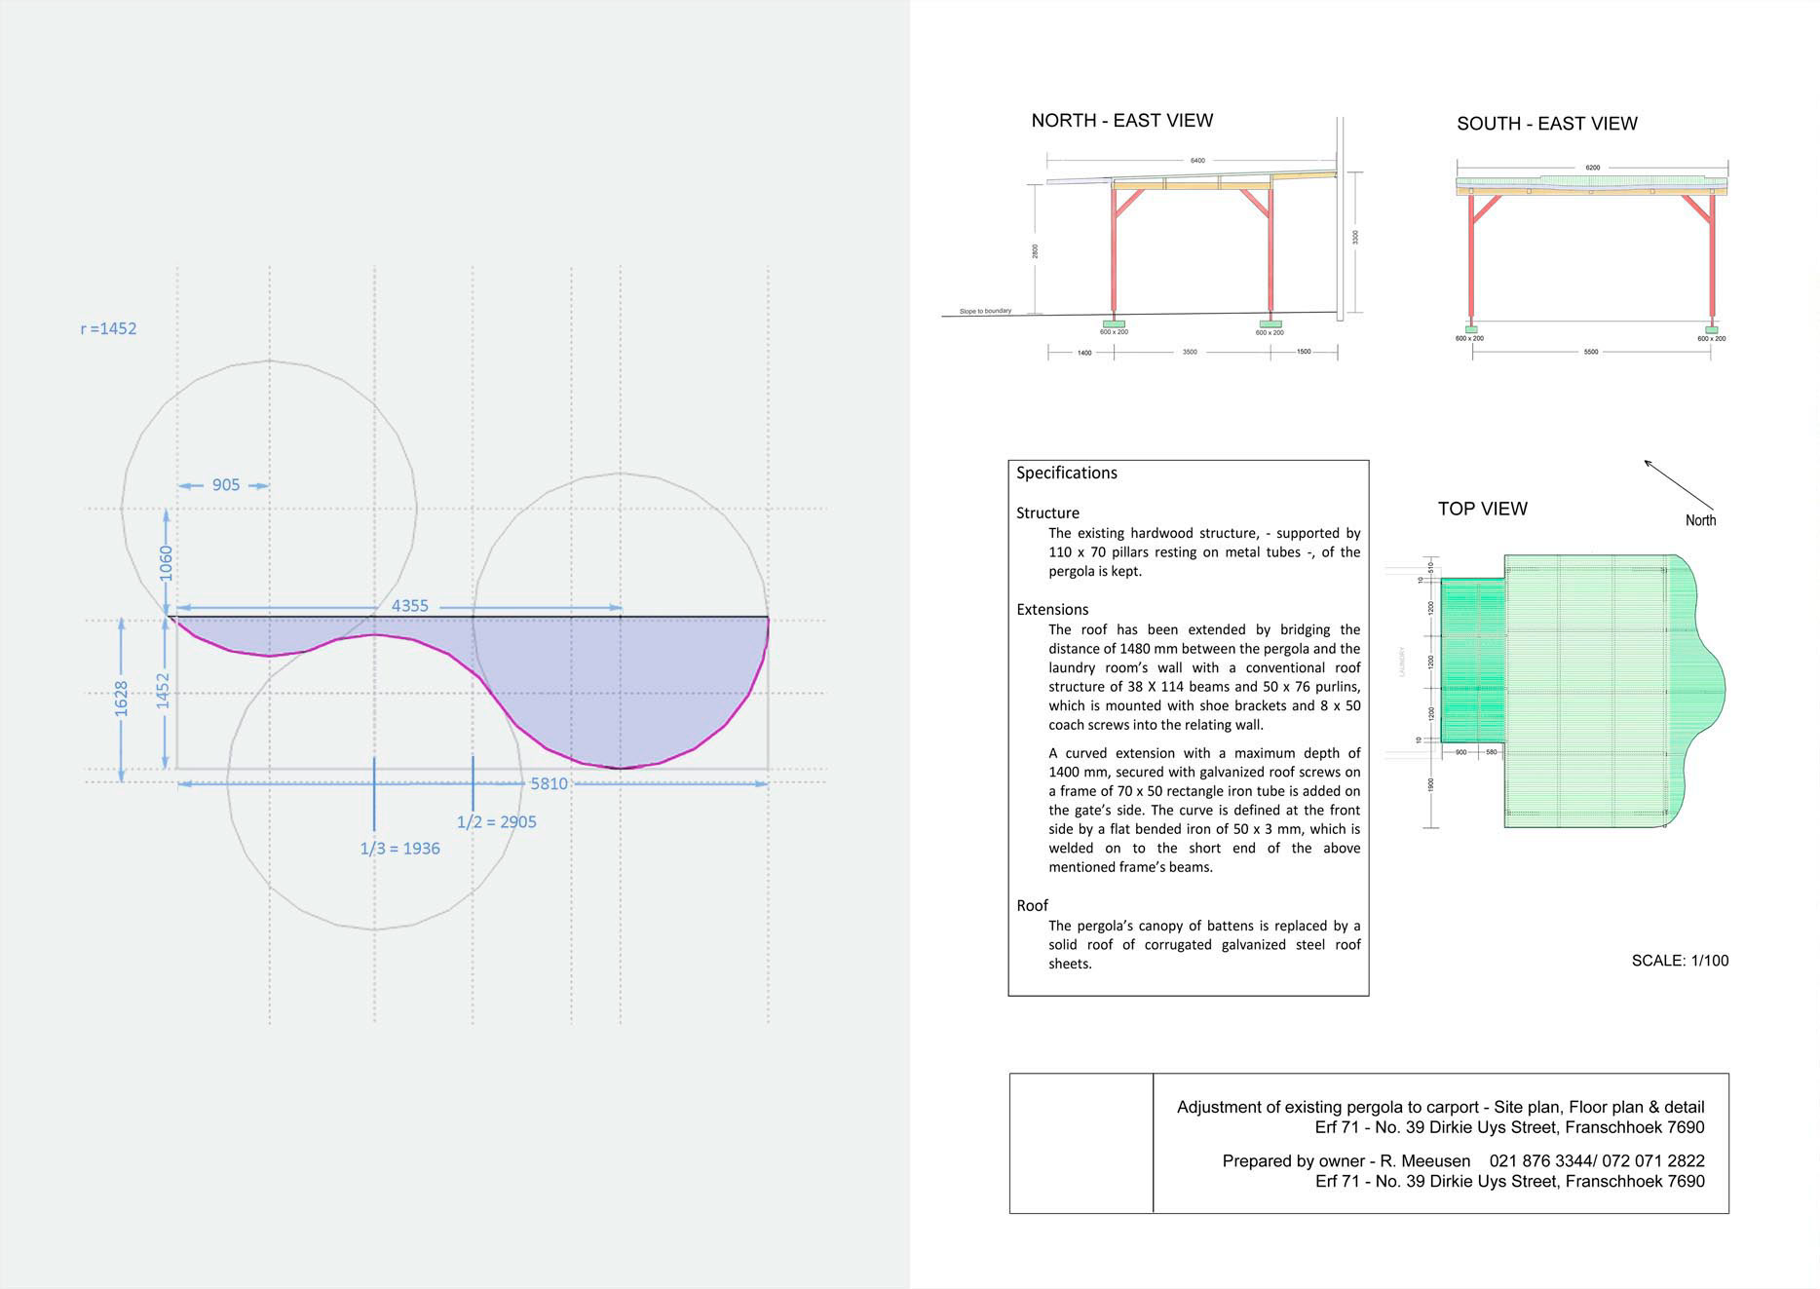Click the '1060' vertical dimension label

pyautogui.click(x=167, y=563)
